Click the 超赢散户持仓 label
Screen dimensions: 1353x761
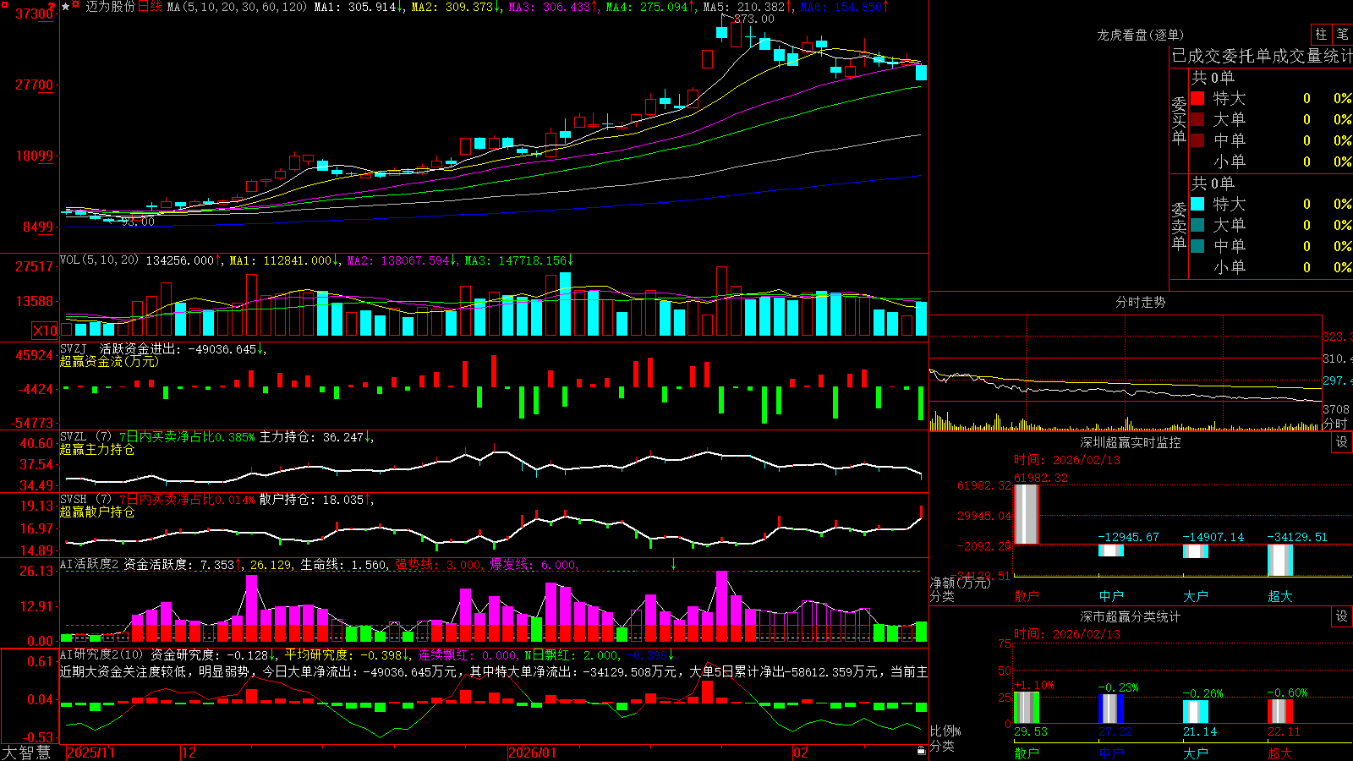97,512
